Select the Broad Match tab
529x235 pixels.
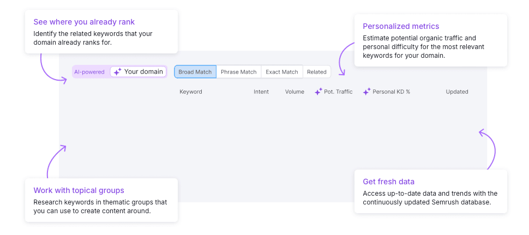coord(195,72)
